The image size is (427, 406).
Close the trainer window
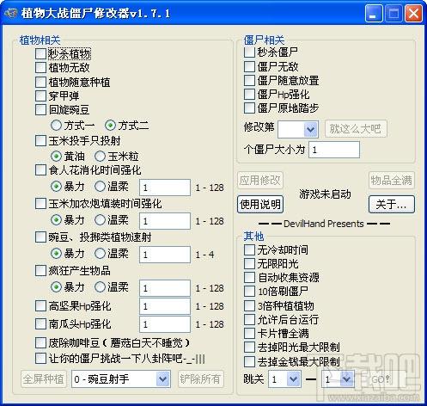tap(413, 14)
